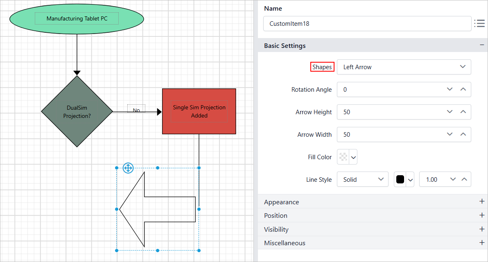This screenshot has height=262, width=488.
Task: Increase the Rotation Angle value
Action: (x=463, y=89)
